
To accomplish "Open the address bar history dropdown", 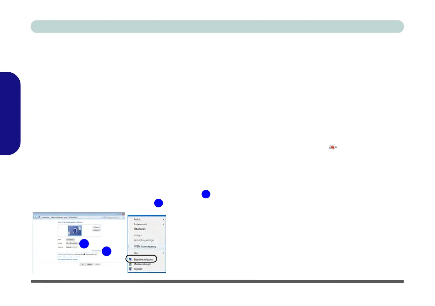I will 103,217.
